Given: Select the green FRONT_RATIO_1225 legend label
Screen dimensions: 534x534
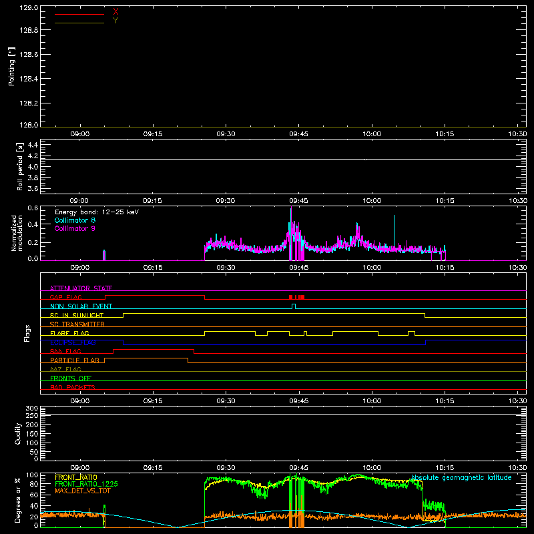Looking at the screenshot, I should click(x=86, y=484).
